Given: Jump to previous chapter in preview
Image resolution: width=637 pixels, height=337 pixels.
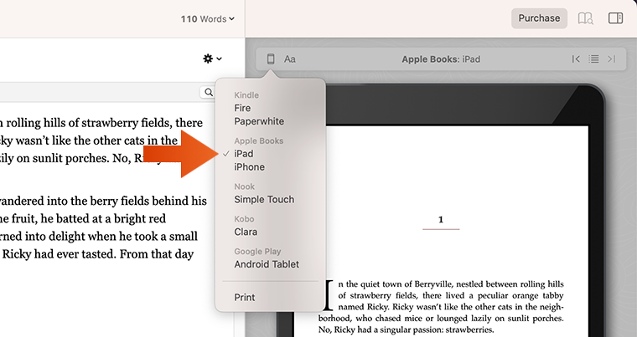Looking at the screenshot, I should [x=576, y=59].
